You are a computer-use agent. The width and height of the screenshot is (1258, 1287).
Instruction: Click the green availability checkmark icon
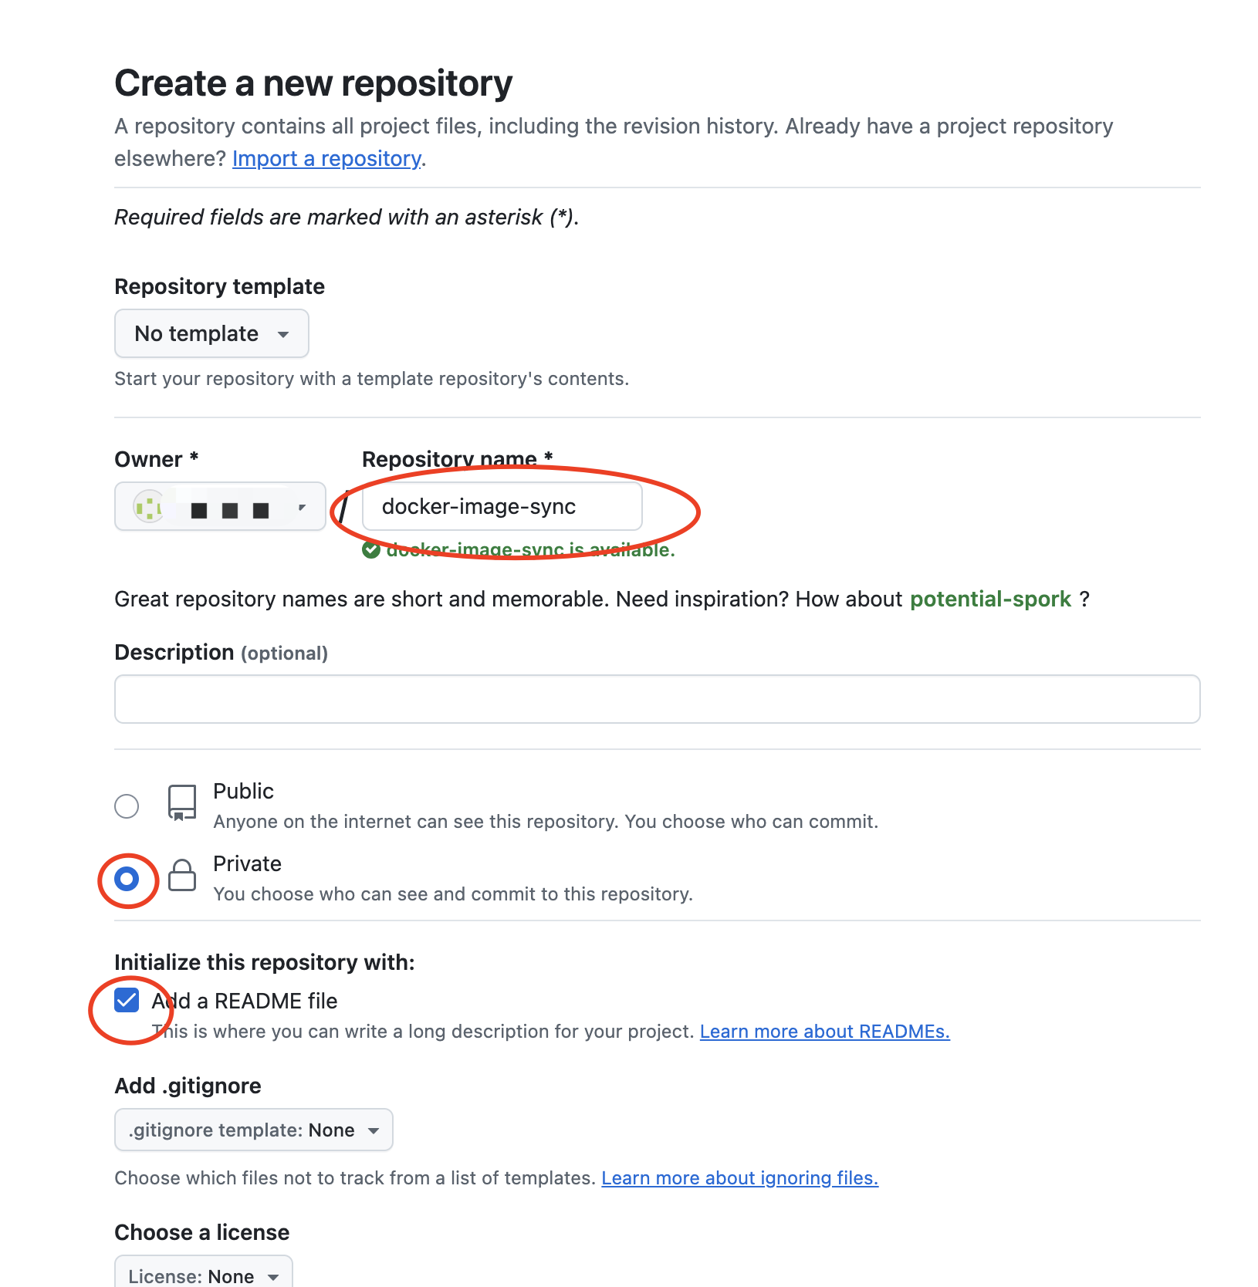[371, 550]
